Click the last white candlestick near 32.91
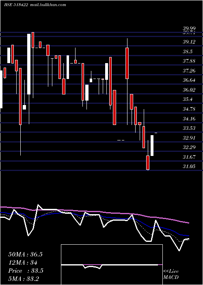Screen dimensions: 203x285 [x=152, y=145]
